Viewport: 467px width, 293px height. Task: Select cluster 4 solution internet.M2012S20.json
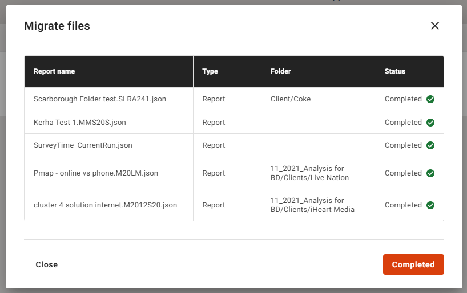(105, 205)
